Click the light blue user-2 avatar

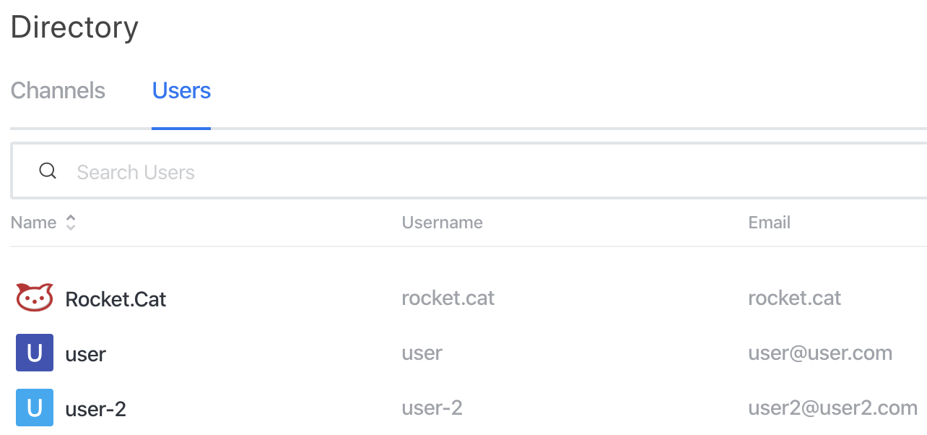(35, 408)
